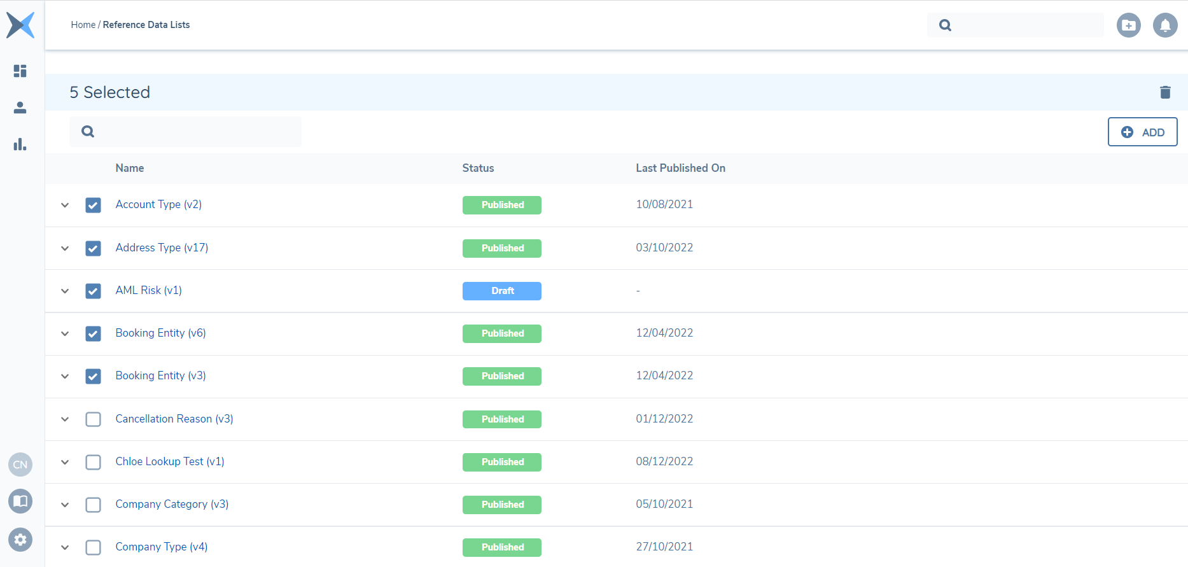
Task: Open the settings gear in the sidebar
Action: pos(20,540)
